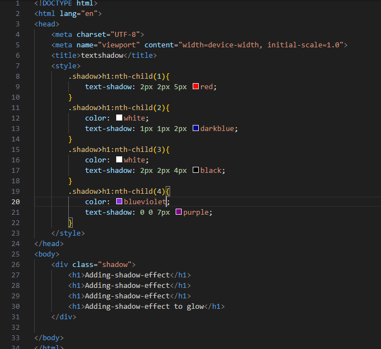
Task: Click the darkblue color swatch
Action: [195, 128]
